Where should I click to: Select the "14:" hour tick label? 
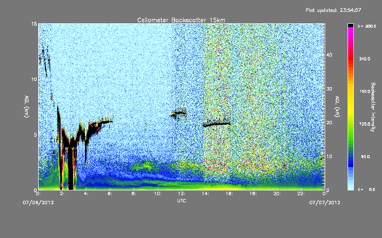coord(205,194)
